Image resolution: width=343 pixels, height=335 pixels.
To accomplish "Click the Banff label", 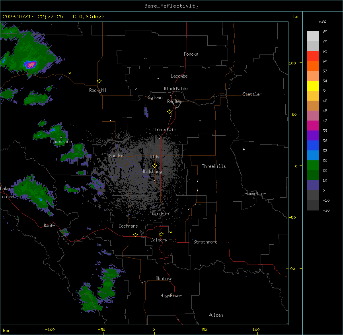I will [49, 226].
